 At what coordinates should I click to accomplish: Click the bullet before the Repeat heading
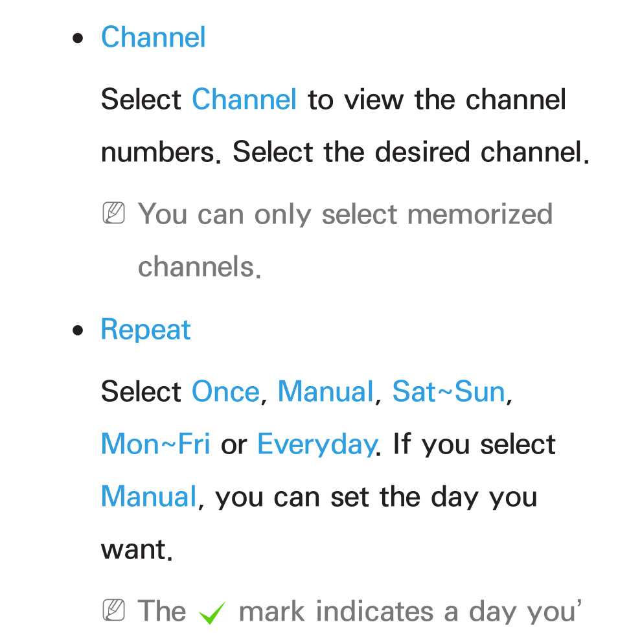pos(78,330)
